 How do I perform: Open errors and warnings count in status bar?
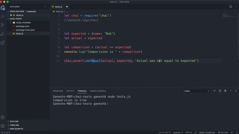point(6,133)
